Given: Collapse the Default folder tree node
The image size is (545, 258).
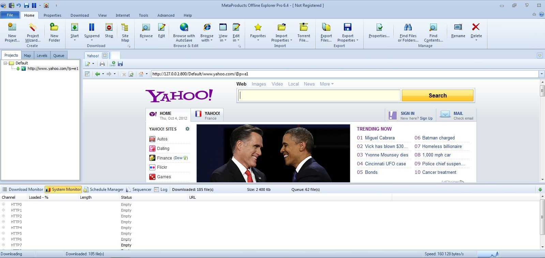Looking at the screenshot, I should [5, 63].
